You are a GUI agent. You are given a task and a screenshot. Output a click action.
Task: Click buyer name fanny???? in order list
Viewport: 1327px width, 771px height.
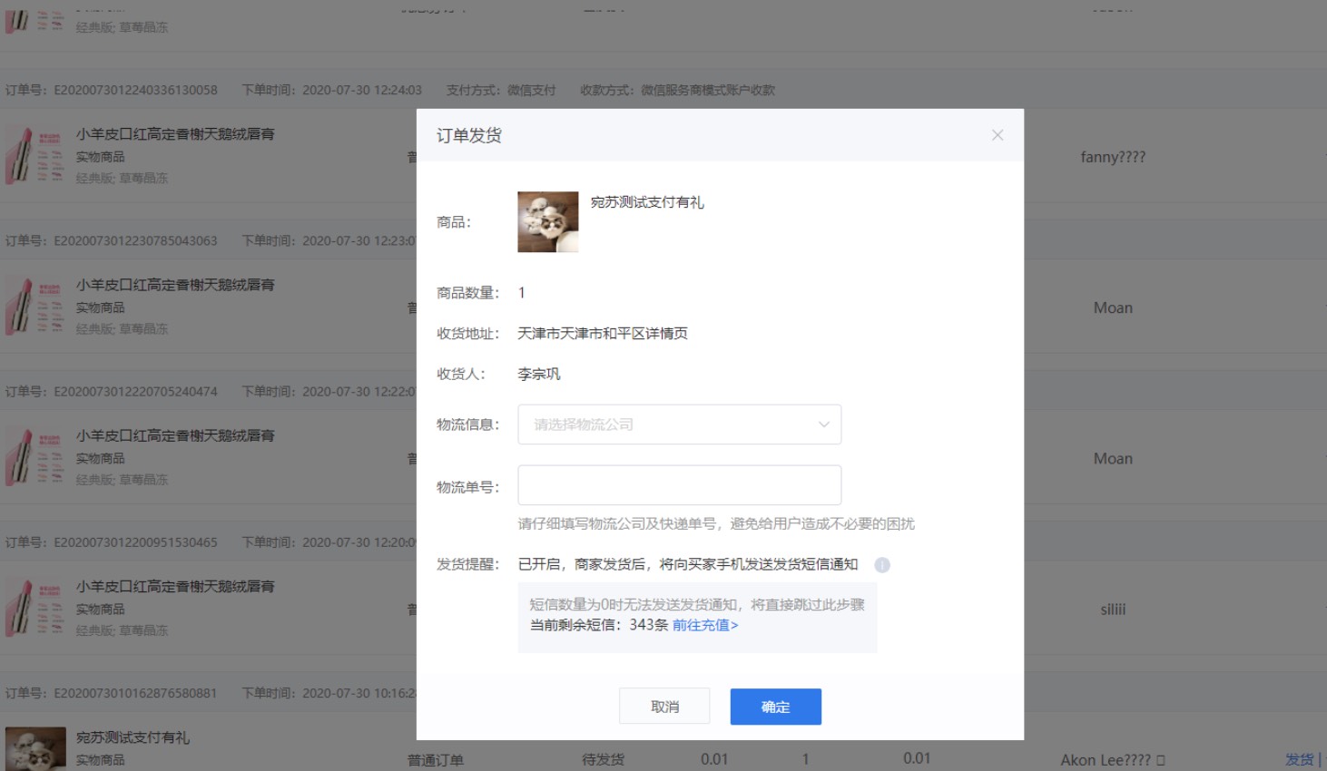(x=1113, y=157)
